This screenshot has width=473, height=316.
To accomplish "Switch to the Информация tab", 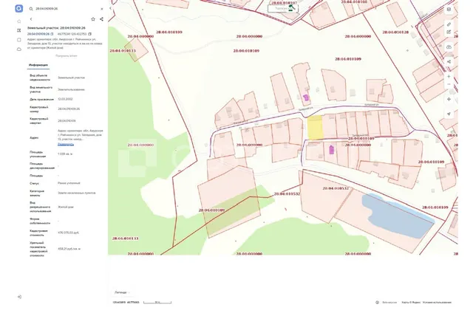I will coord(38,65).
